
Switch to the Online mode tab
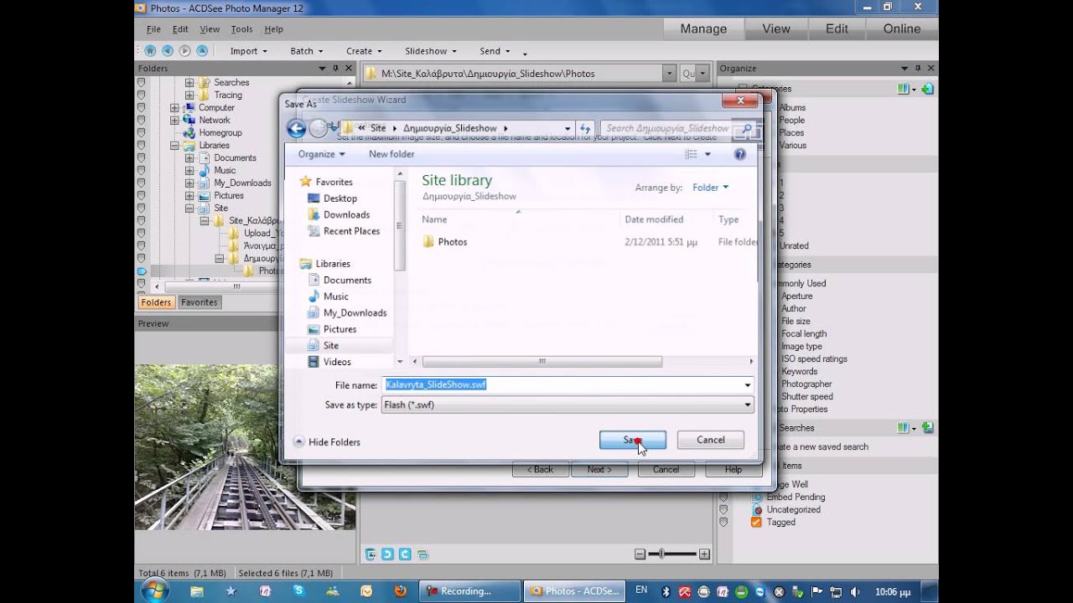(x=902, y=28)
